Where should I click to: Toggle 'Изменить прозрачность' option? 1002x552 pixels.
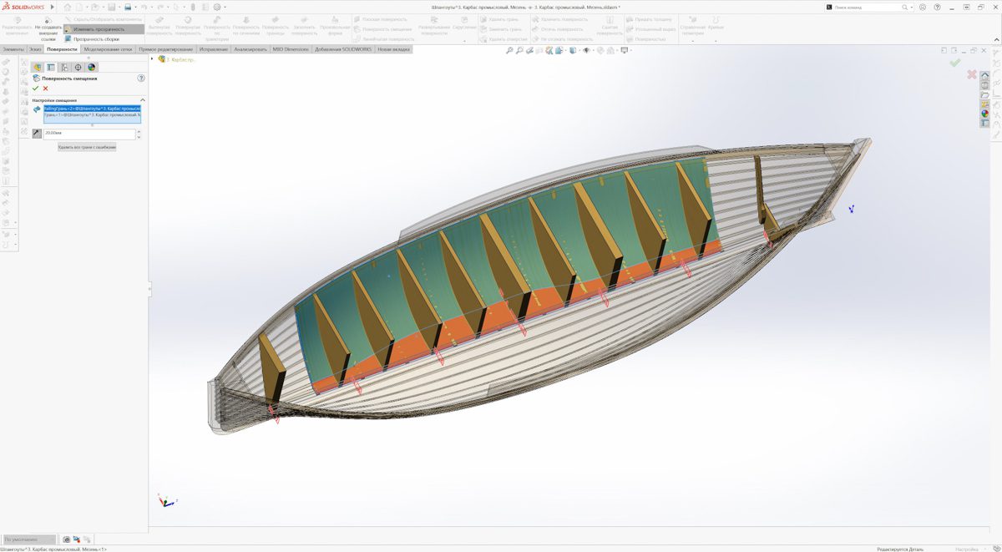[98, 29]
